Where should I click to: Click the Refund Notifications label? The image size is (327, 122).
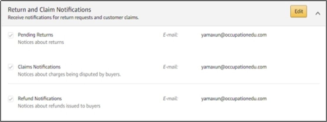pos(40,98)
